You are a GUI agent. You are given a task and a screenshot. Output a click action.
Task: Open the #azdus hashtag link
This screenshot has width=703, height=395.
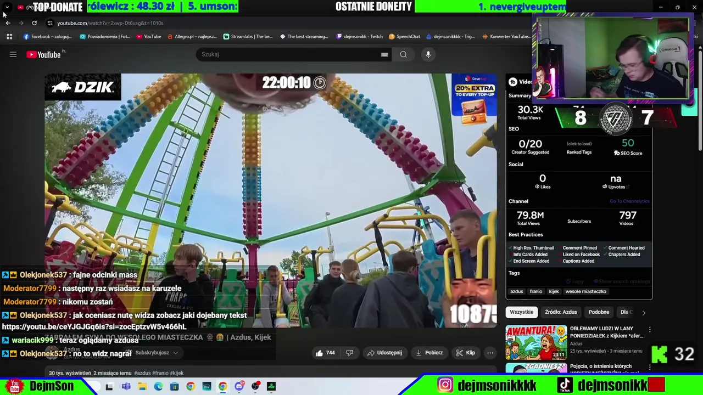(x=143, y=373)
